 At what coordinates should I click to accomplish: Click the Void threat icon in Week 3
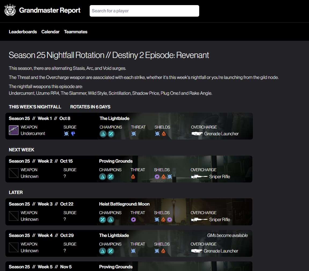coord(133,219)
